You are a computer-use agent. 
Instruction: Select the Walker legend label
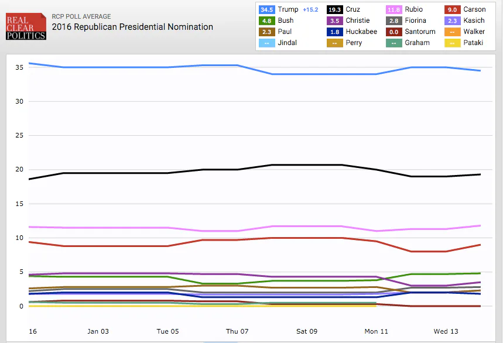point(474,32)
